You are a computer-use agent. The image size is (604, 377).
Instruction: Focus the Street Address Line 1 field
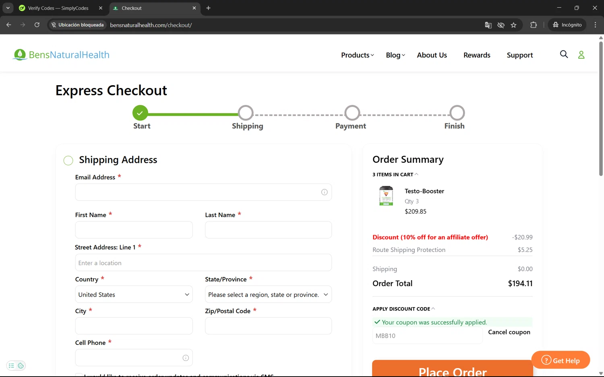203,262
